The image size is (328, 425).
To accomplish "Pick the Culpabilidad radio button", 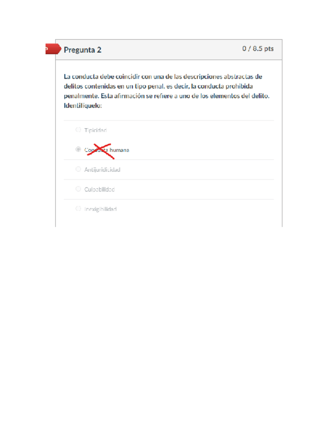I will 78,189.
